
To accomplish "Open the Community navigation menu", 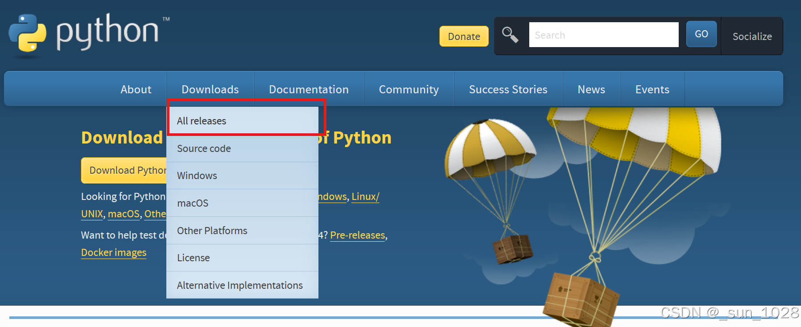I will pos(409,89).
